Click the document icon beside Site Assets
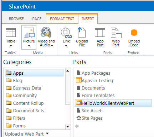The height and width of the screenshot is (137, 154). tap(78, 110)
